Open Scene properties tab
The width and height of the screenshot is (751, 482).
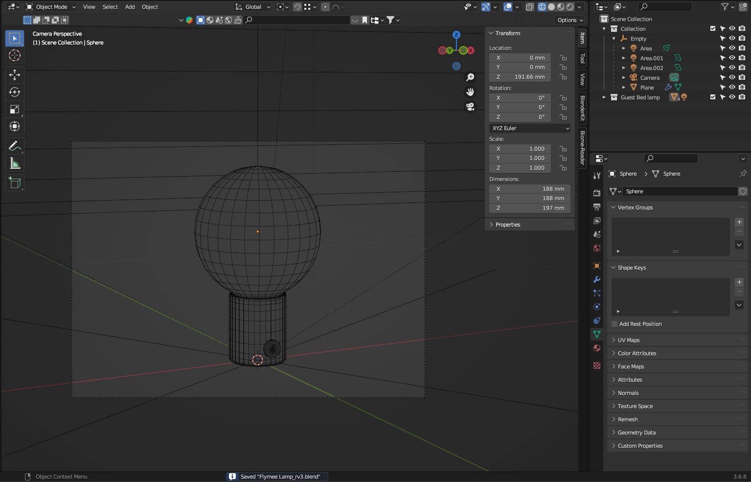(x=596, y=234)
